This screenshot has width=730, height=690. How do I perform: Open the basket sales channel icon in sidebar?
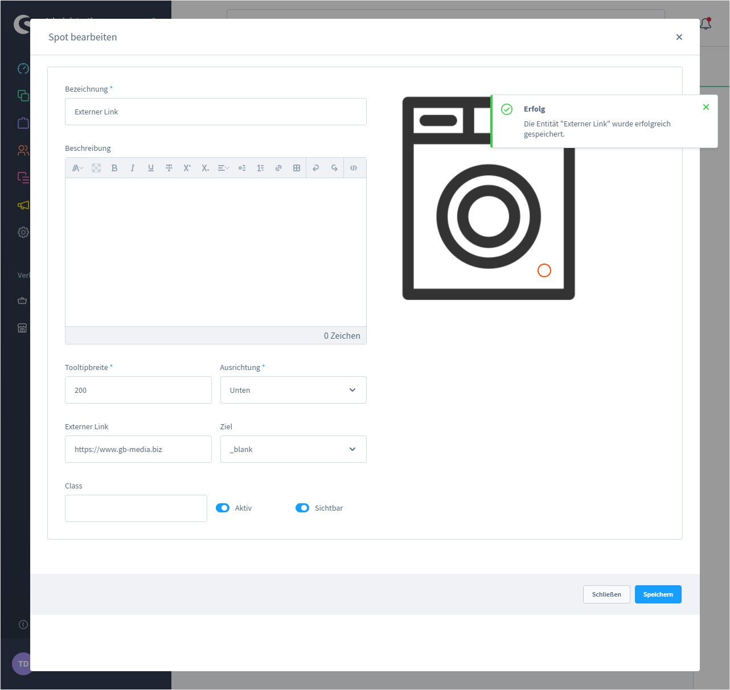(22, 301)
